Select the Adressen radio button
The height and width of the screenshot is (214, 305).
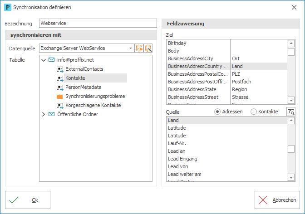click(x=217, y=112)
